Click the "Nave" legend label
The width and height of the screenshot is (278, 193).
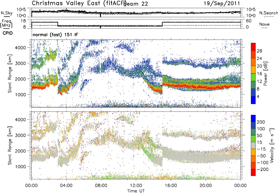tap(264, 24)
